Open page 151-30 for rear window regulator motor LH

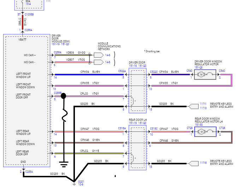pyautogui.click(x=199, y=125)
